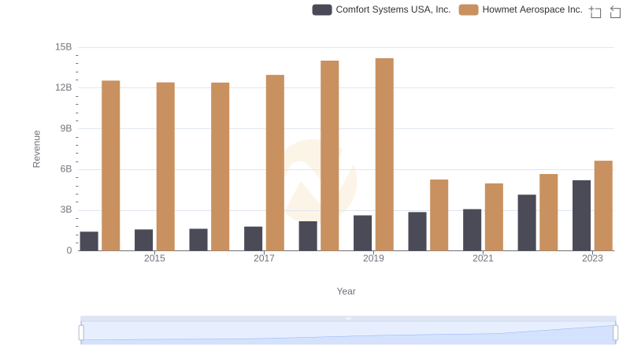Click the 15B y-axis label
The image size is (630, 363).
64,47
